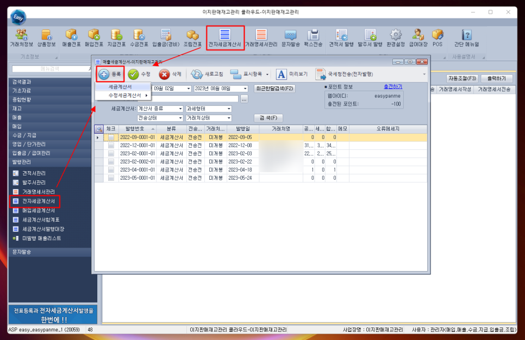Click the 삭제 red X button
The image size is (525, 340).
(x=170, y=74)
